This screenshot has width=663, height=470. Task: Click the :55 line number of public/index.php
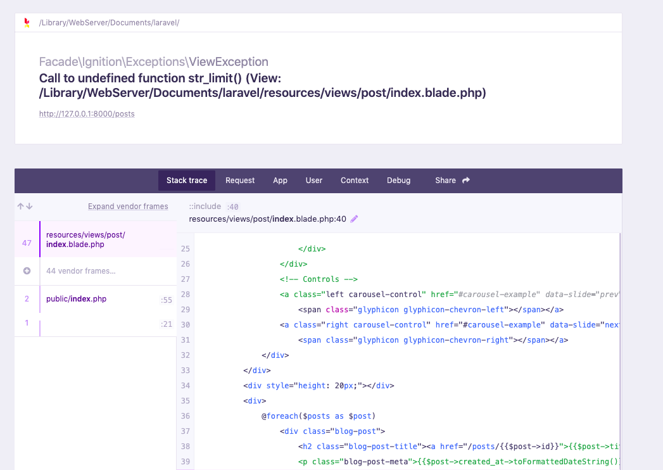[167, 300]
